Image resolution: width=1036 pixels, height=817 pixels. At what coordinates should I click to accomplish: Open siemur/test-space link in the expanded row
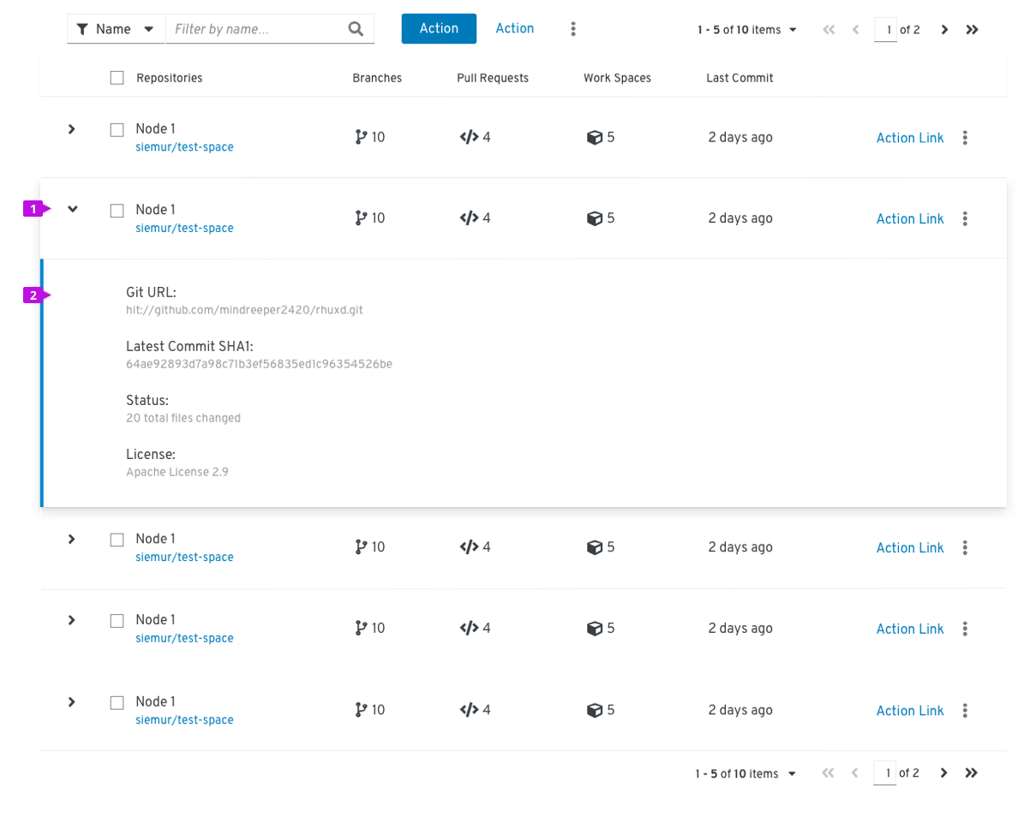184,229
